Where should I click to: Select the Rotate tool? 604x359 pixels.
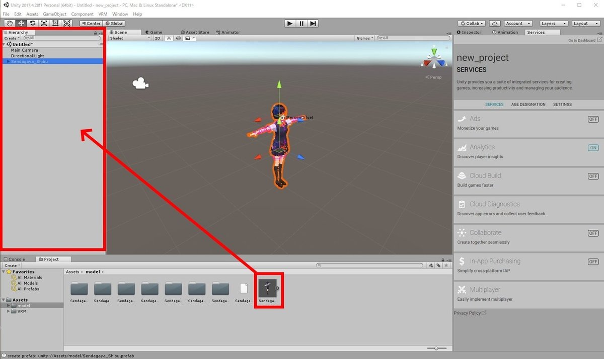33,23
